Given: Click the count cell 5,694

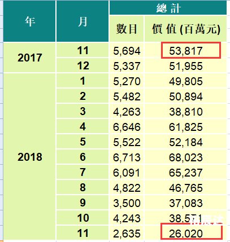Looking at the screenshot, I should coord(127,50).
